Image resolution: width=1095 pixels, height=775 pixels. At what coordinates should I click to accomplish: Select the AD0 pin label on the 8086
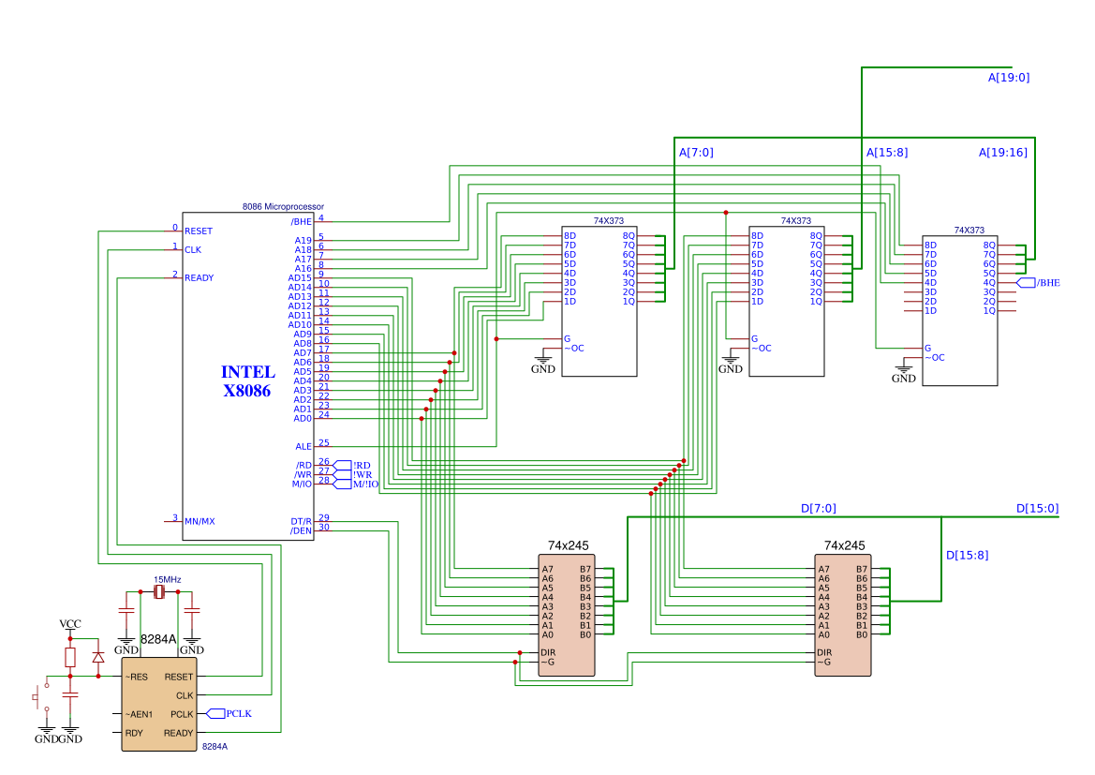[303, 419]
